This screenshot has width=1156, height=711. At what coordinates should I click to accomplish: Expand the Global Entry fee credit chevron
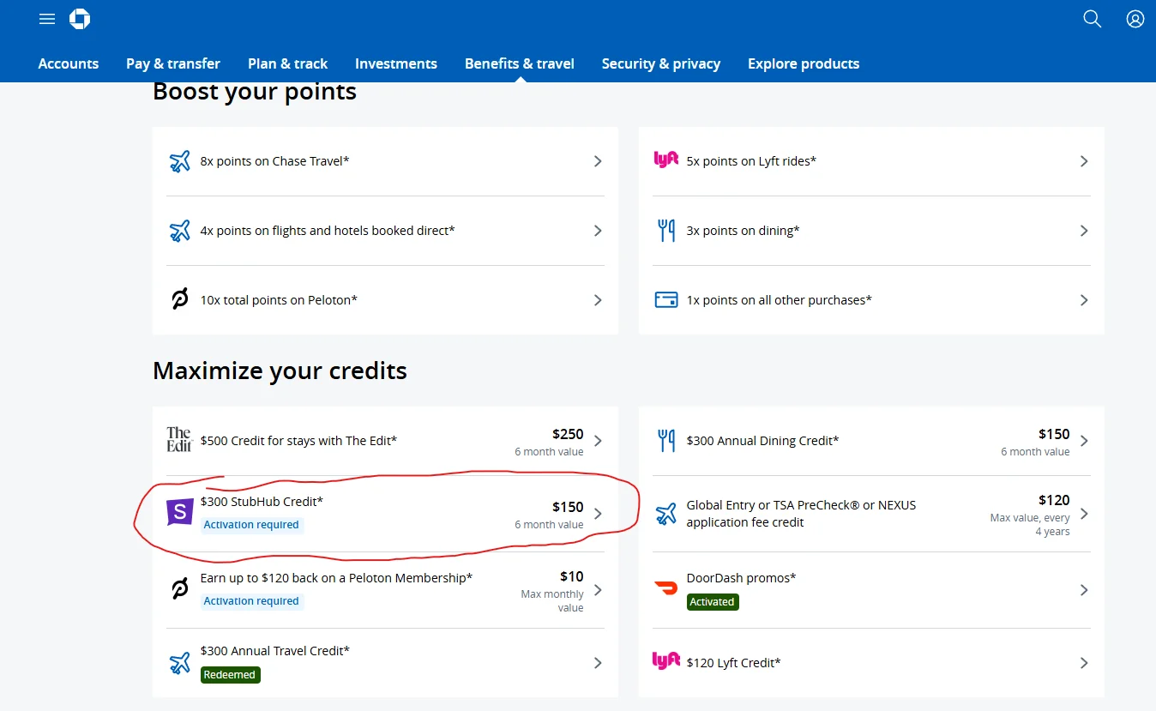point(1083,513)
